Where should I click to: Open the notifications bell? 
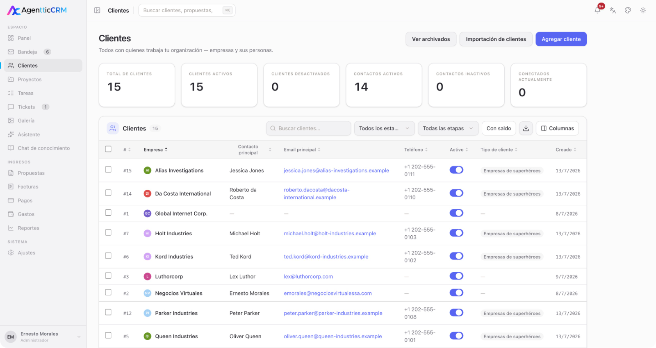(x=598, y=10)
